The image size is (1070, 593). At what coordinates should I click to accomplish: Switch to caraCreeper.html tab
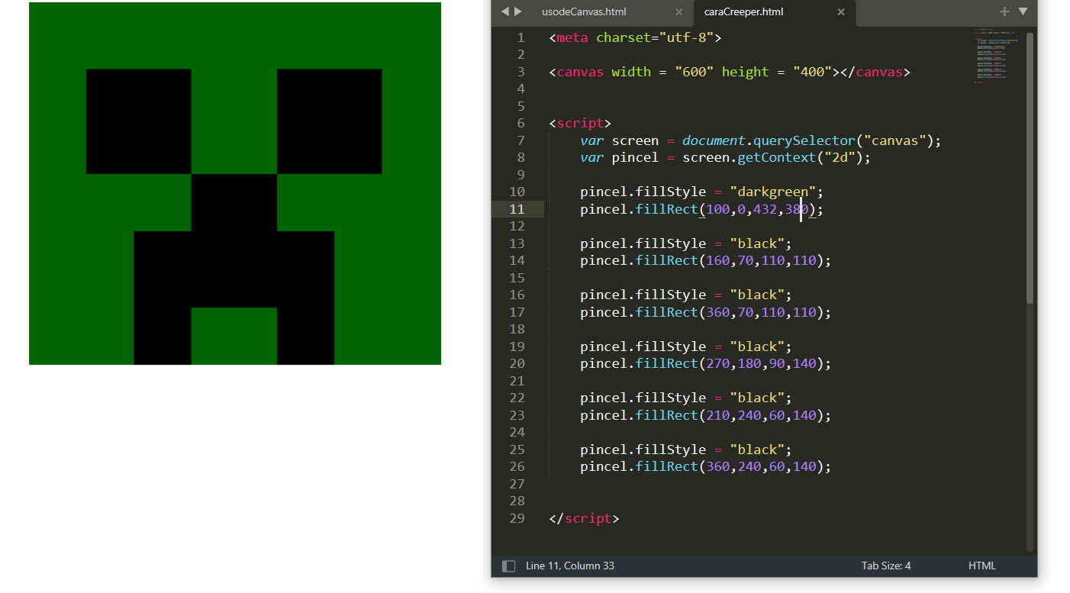click(x=743, y=12)
